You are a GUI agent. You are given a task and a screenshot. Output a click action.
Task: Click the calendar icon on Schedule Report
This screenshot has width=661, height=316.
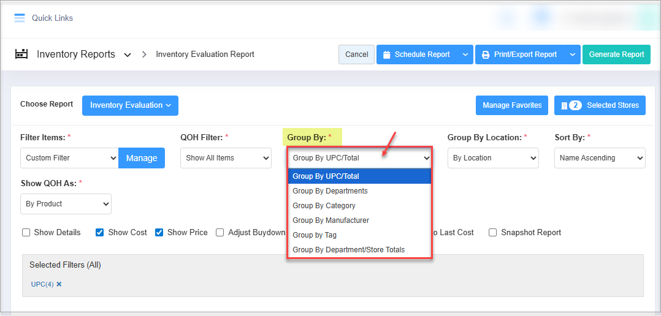tap(386, 55)
